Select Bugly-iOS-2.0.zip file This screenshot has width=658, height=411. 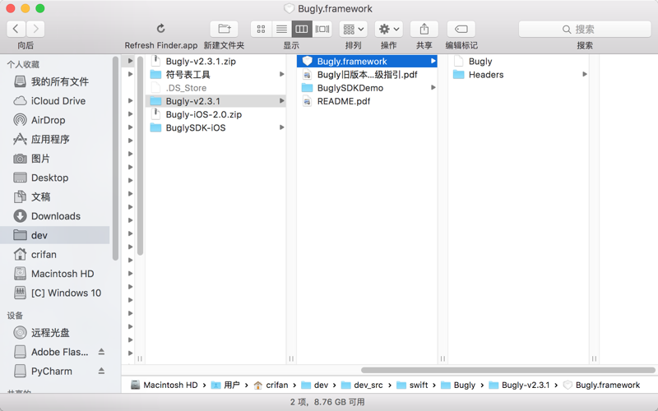click(215, 114)
